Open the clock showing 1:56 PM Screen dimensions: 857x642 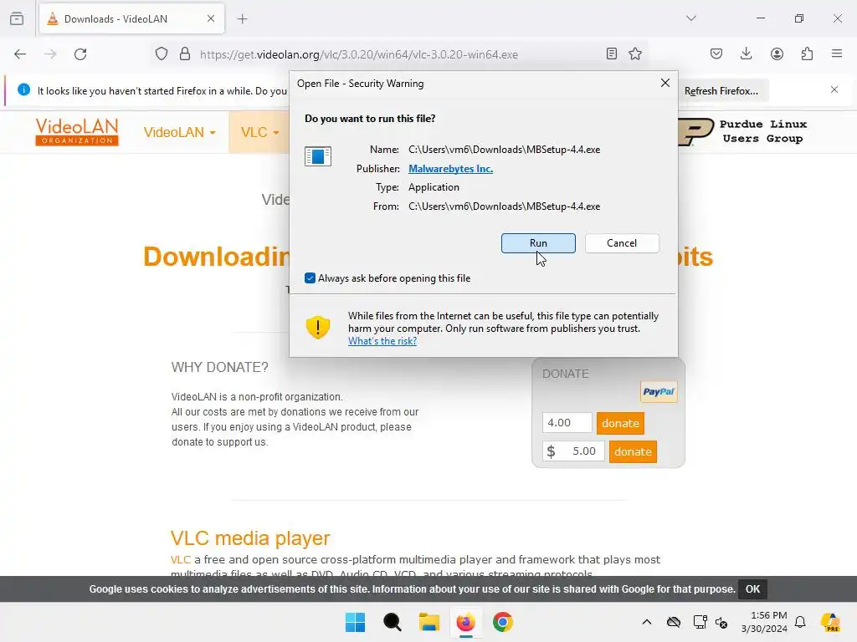point(764,622)
